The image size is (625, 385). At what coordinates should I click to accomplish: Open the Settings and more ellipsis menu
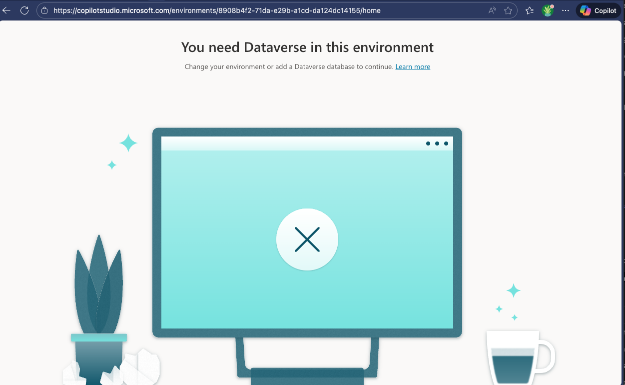point(566,10)
